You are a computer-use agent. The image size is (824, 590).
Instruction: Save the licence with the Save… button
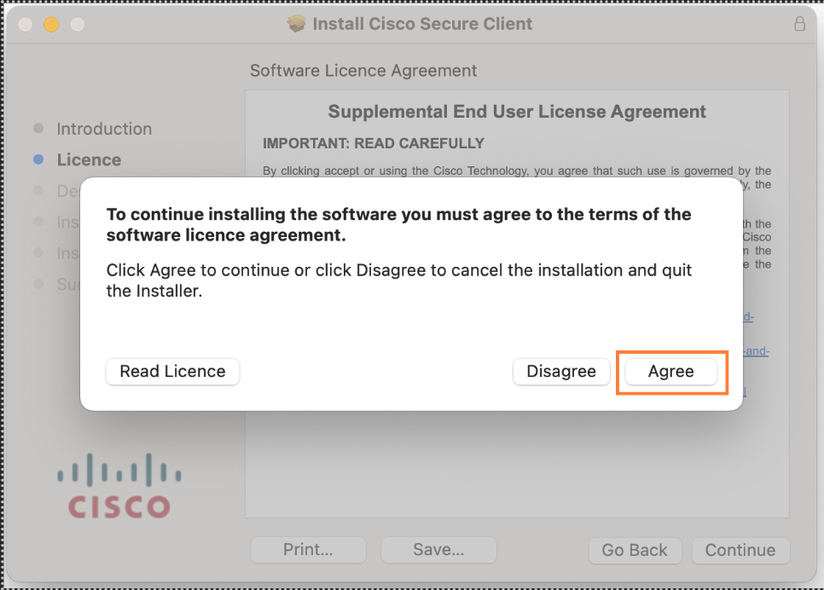(x=438, y=550)
